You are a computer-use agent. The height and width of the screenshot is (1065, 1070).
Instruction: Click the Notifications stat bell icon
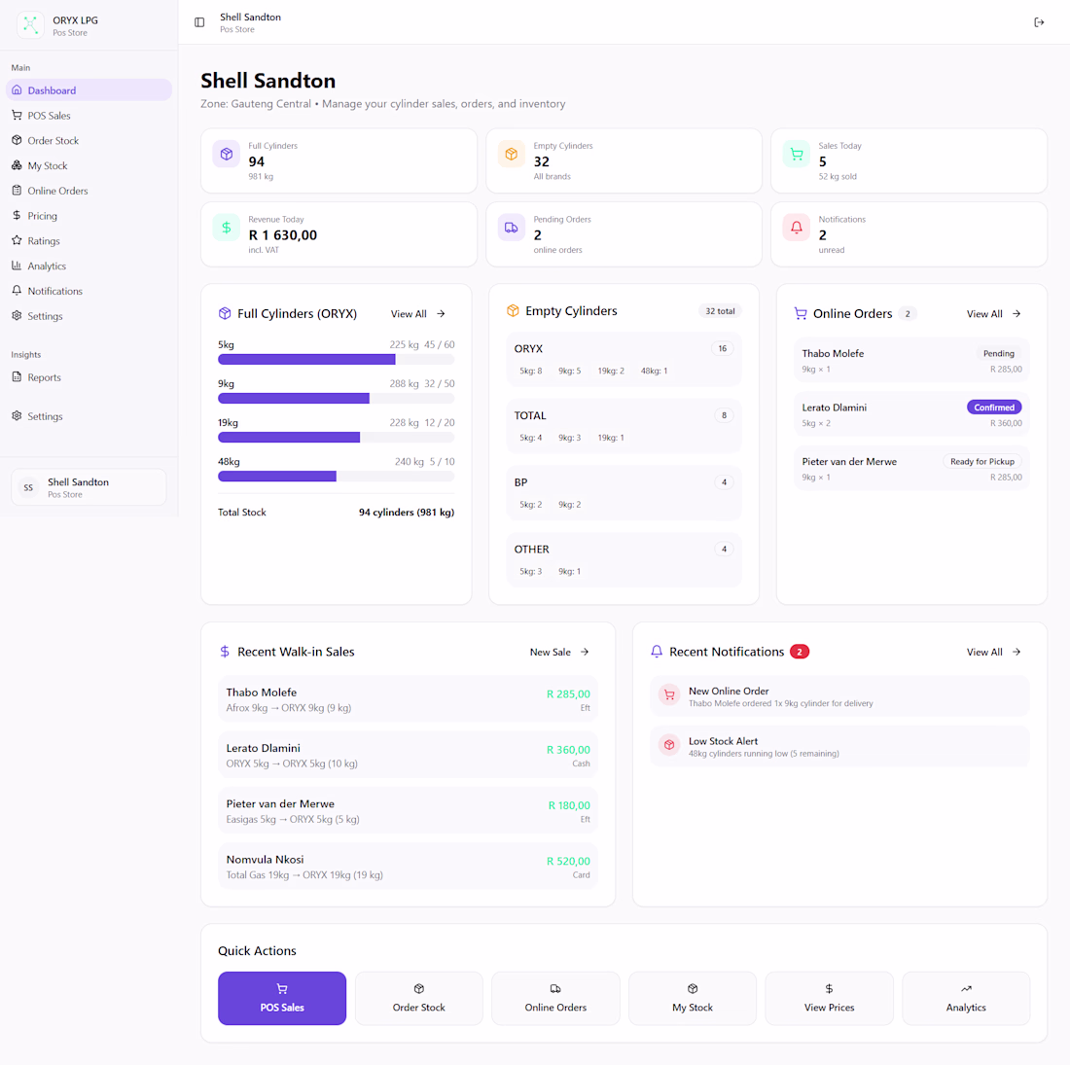click(x=797, y=228)
